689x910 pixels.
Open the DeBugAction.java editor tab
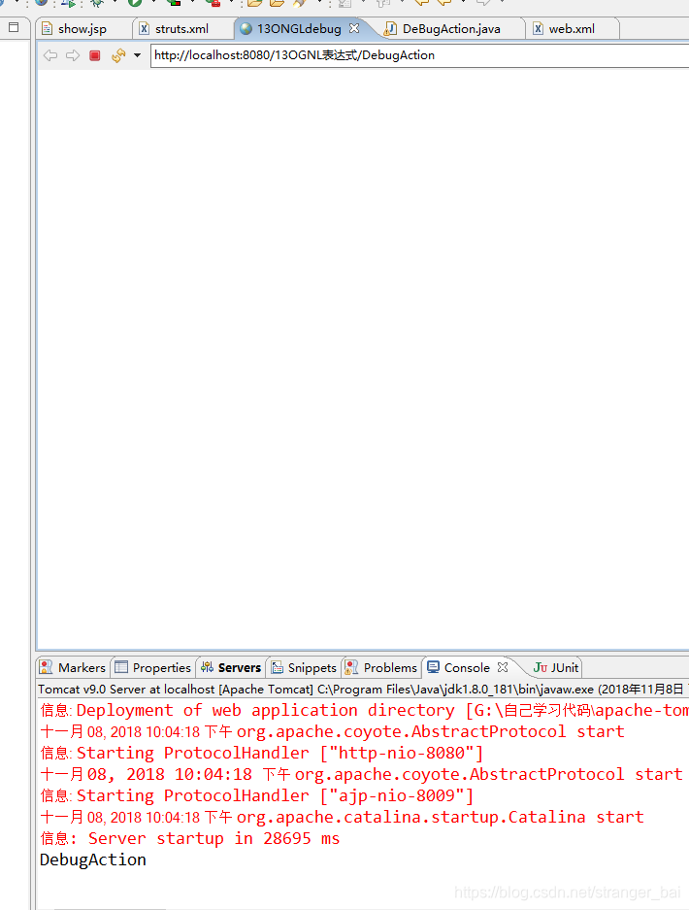(451, 29)
